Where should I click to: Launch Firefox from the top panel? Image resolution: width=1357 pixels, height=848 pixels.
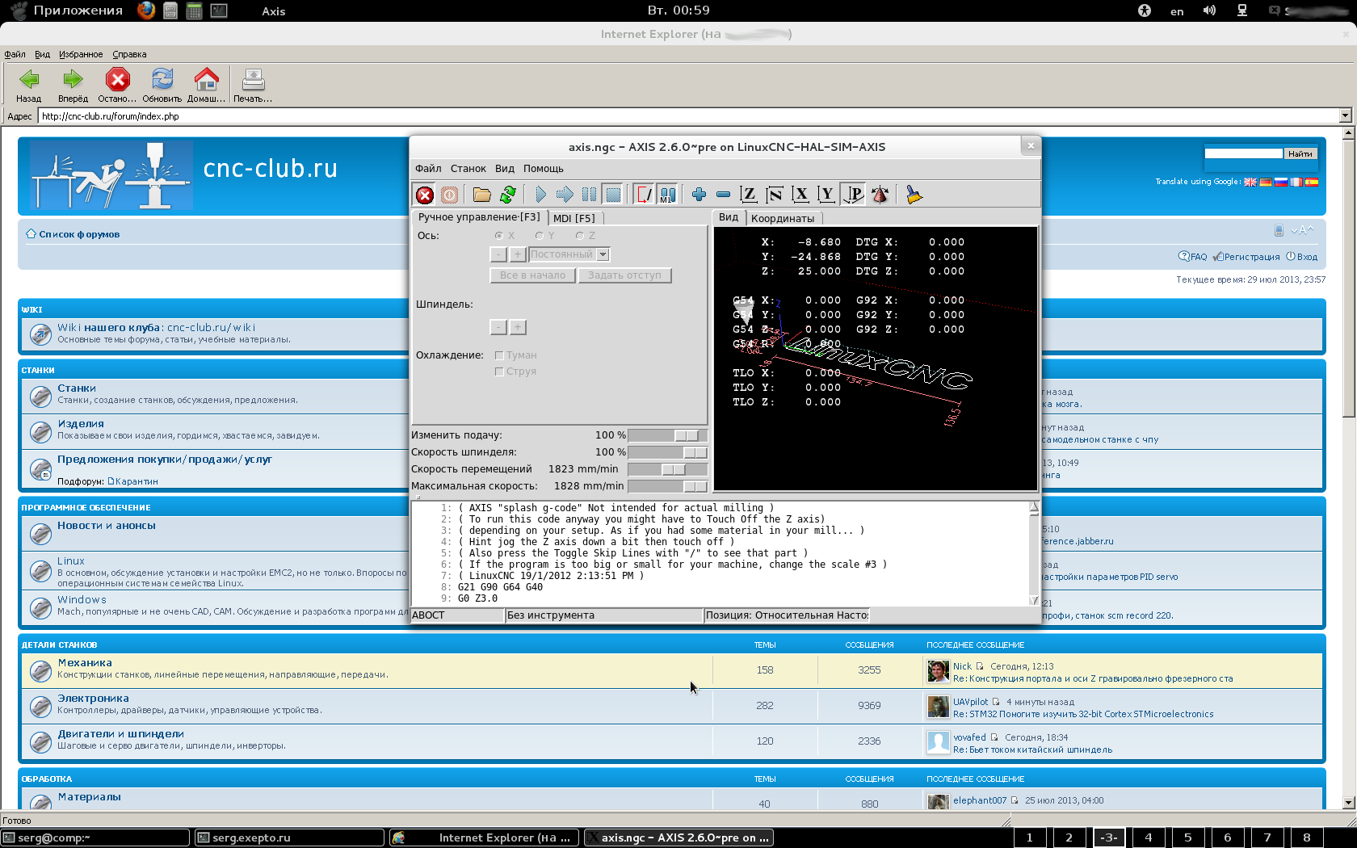coord(146,10)
